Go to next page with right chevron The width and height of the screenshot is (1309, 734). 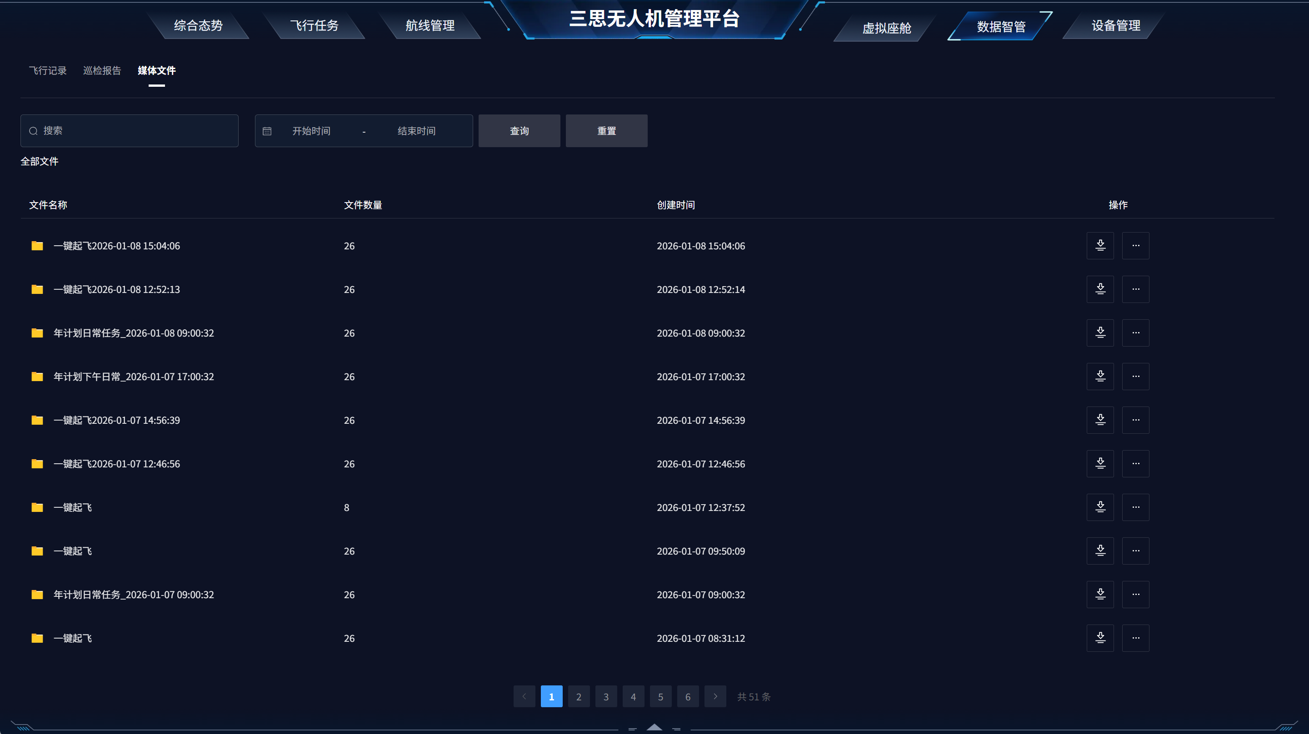coord(715,696)
